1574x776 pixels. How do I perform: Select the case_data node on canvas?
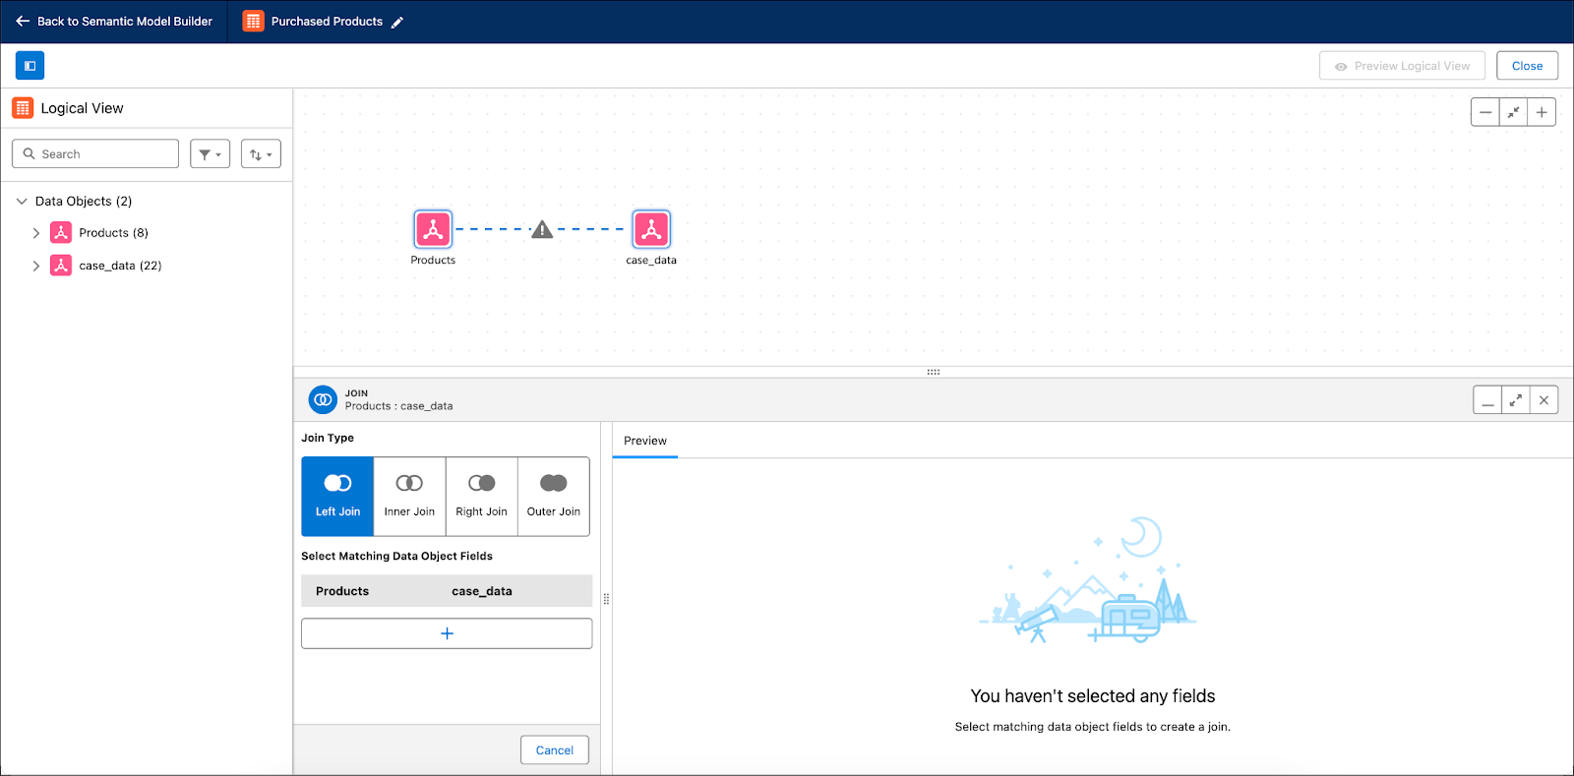point(651,229)
